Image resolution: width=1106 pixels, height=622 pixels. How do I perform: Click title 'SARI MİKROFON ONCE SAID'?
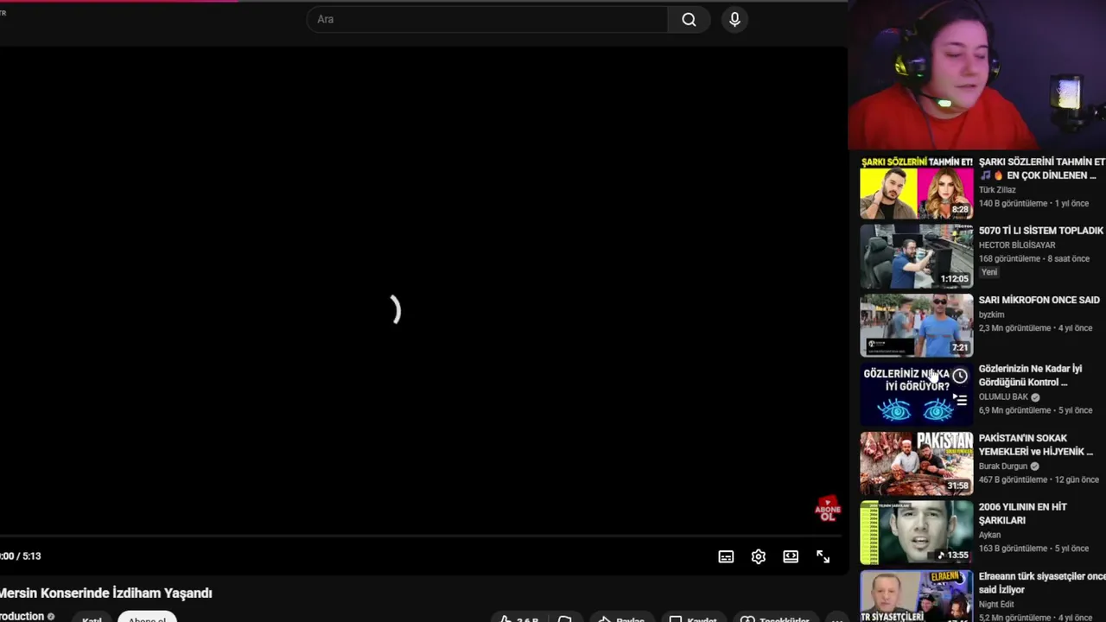[1039, 300]
